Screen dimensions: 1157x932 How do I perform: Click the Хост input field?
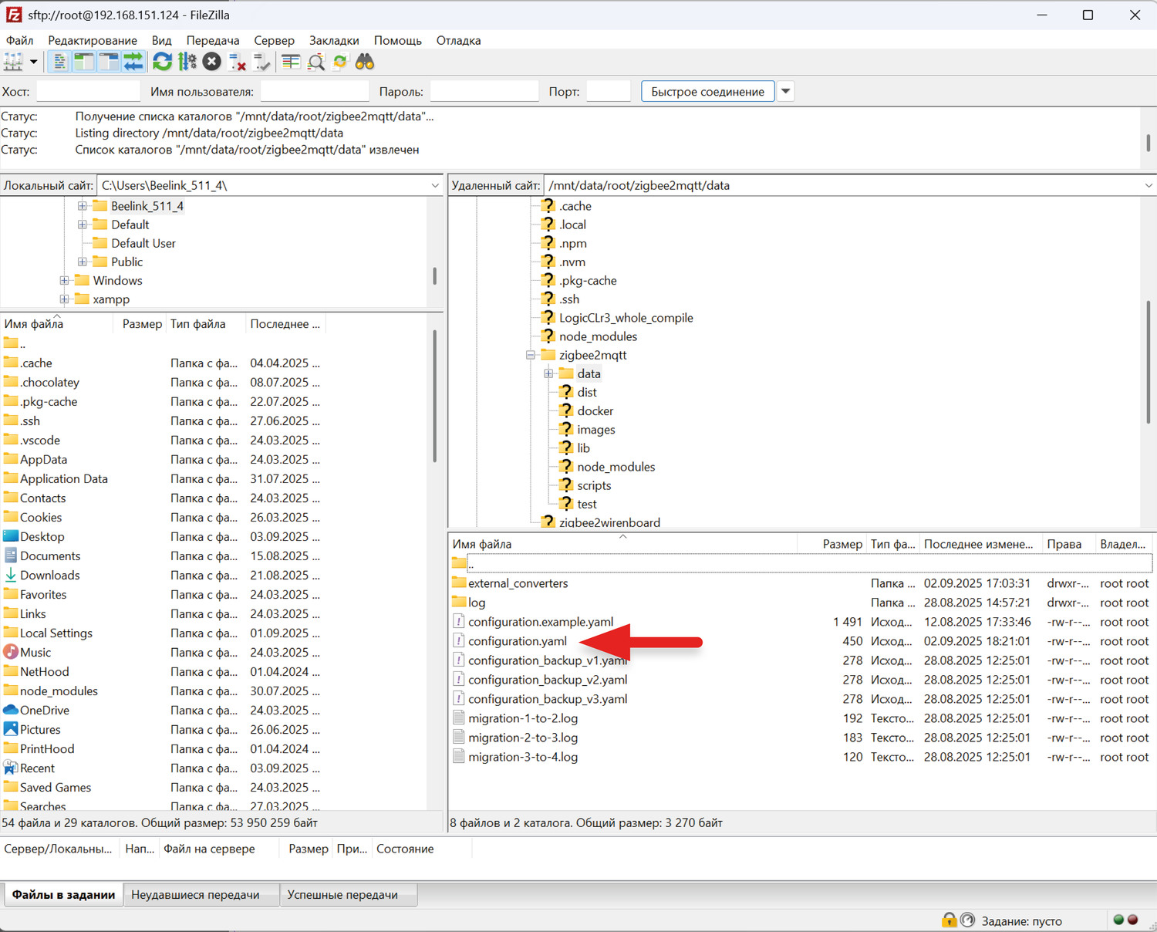(88, 91)
